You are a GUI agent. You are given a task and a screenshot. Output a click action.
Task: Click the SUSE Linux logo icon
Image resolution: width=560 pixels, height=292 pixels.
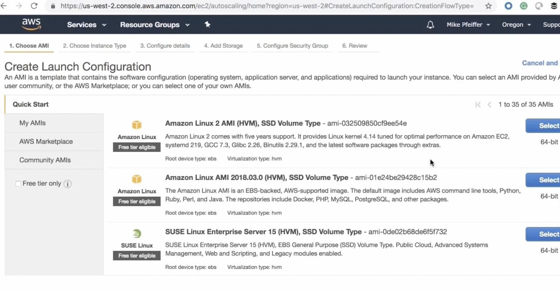tap(137, 234)
